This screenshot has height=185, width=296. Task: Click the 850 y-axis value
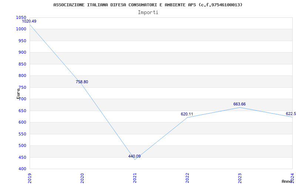(22, 64)
